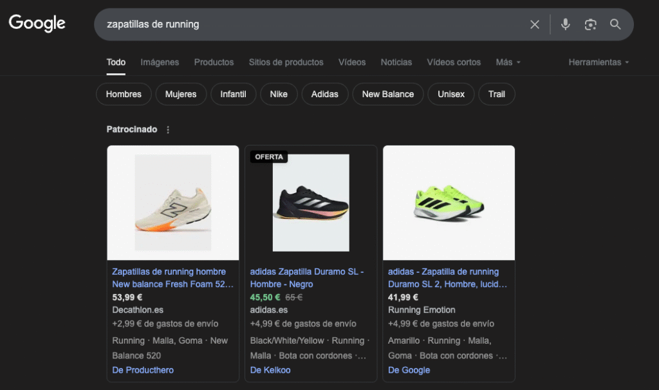Screen dimensions: 659x390
Task: Apply the Trail filter chip
Action: (496, 94)
